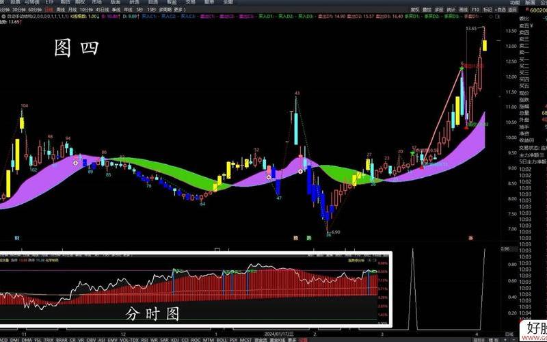Select the EMV indicator tab
547x342 pixels.
click(111, 339)
